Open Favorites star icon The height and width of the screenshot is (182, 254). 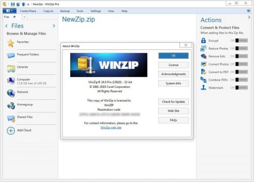coord(11,43)
